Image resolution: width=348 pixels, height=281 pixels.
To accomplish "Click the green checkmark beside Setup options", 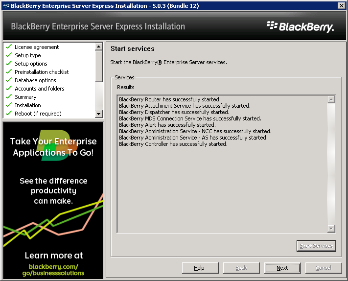I will pos(9,63).
